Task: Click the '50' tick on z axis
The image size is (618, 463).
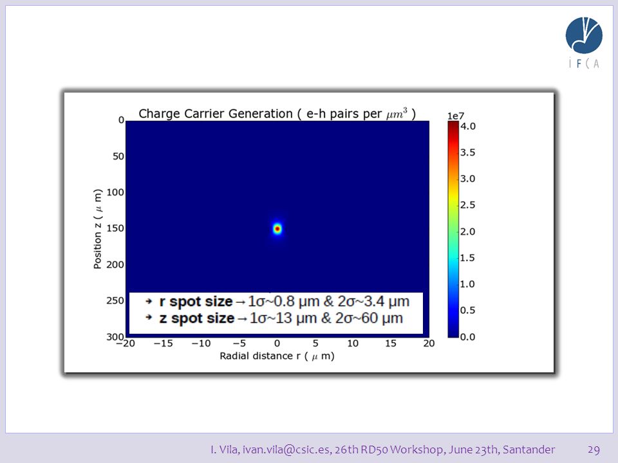Action: point(118,156)
